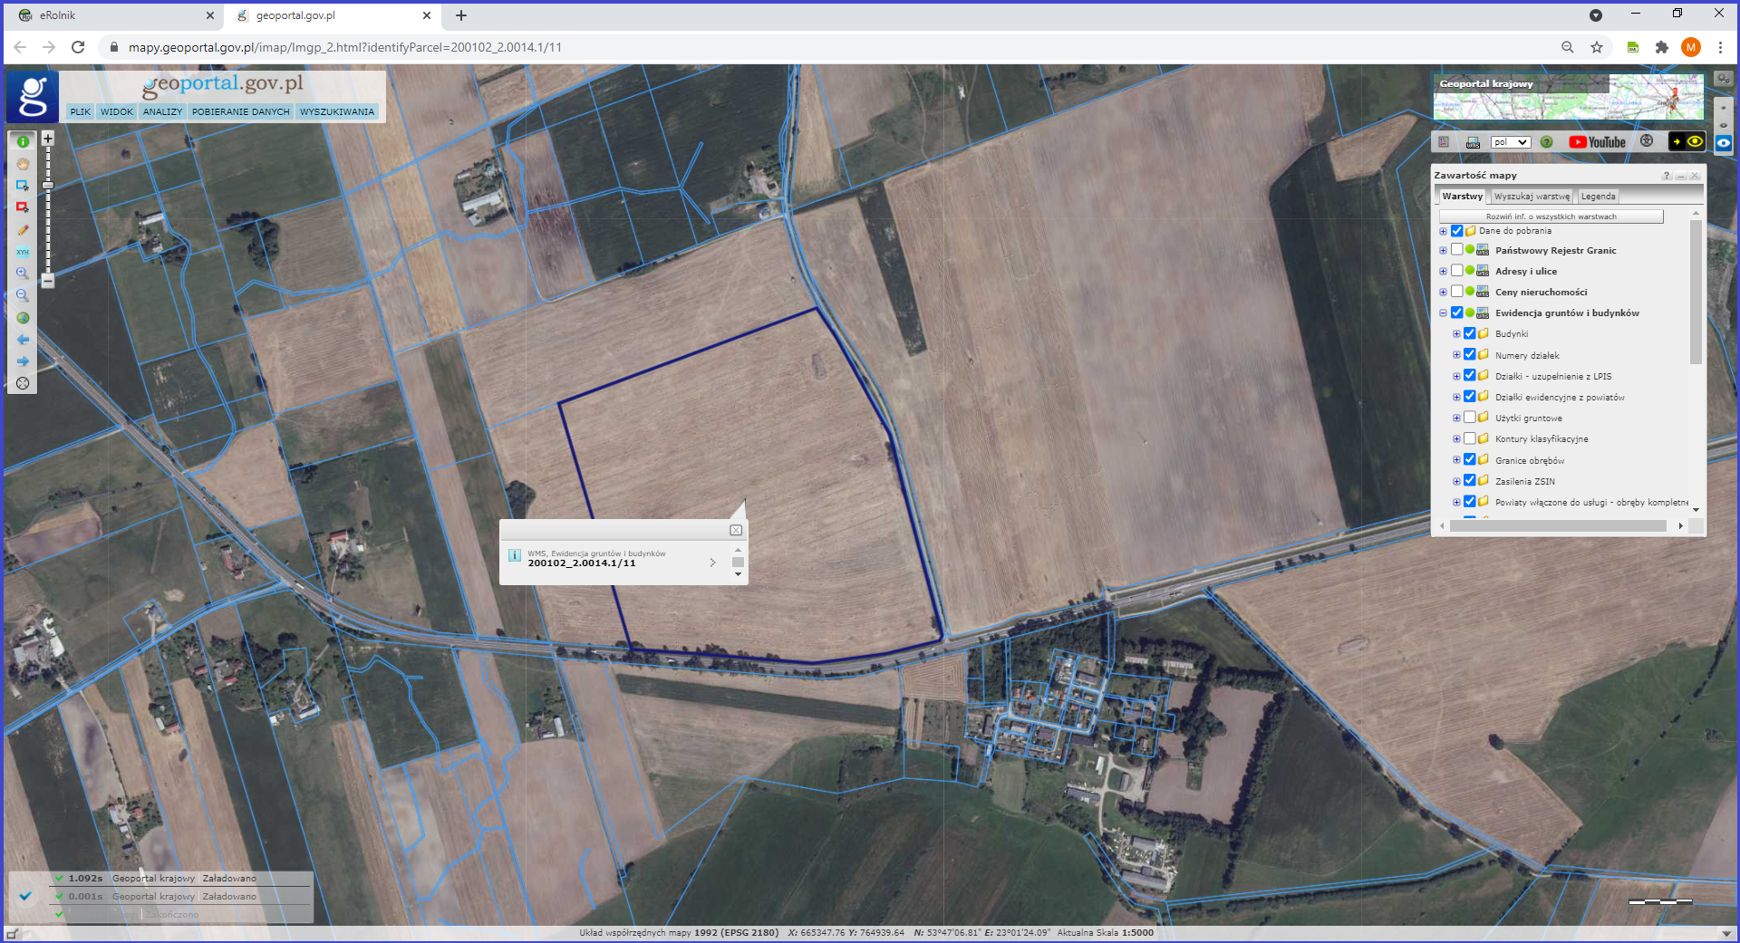Switch to the Legenda tab

tap(1598, 197)
